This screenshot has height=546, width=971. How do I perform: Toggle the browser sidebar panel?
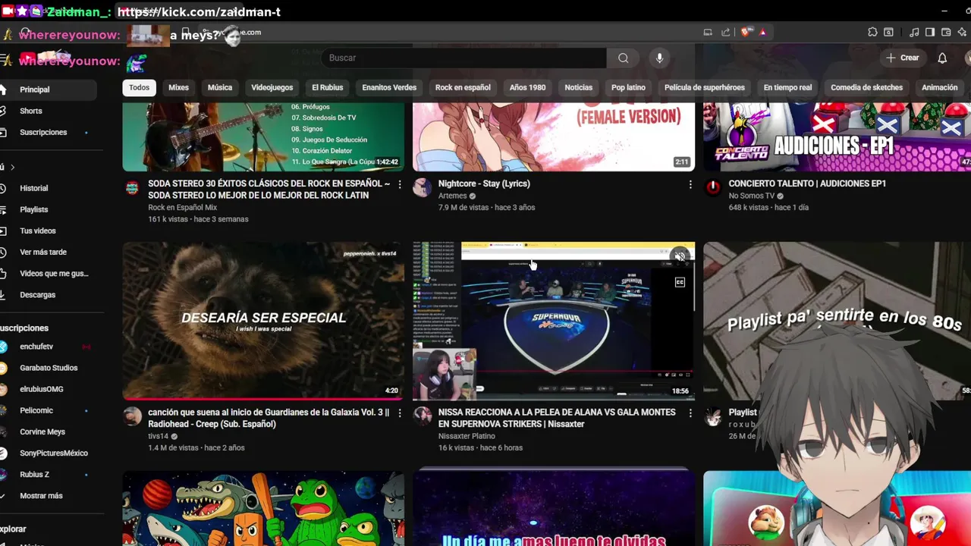point(930,32)
